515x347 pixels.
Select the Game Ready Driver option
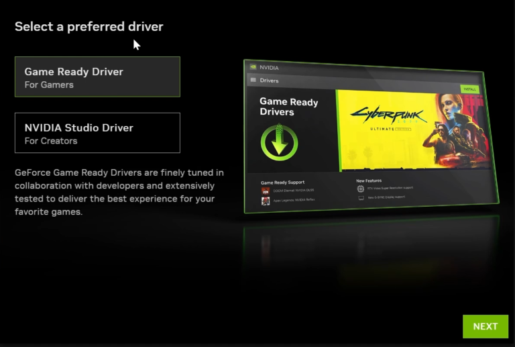tap(97, 77)
